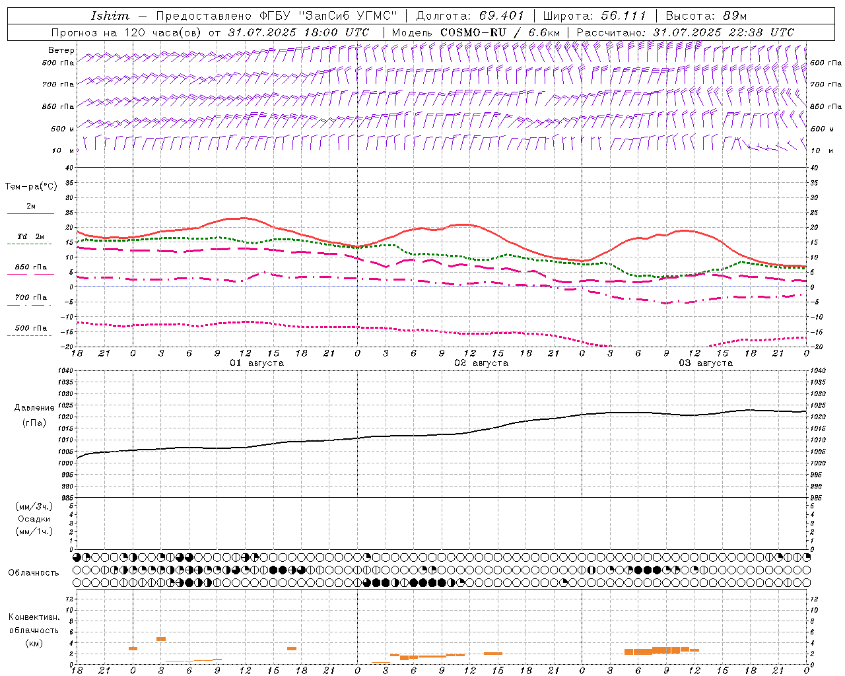Click the "Высота: 89м" header field
The width and height of the screenshot is (845, 676).
point(706,16)
